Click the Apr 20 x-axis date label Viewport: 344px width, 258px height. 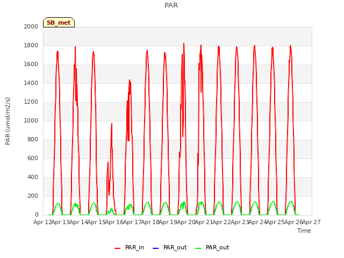pos(186,222)
